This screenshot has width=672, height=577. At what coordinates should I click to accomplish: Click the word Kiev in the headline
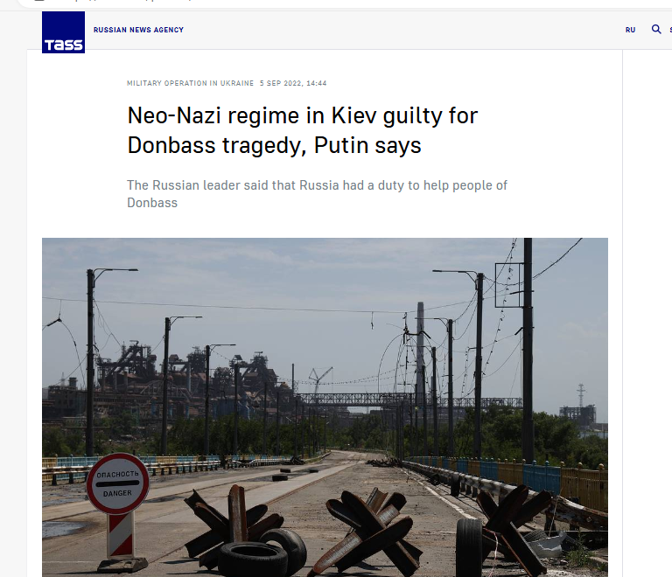click(353, 115)
